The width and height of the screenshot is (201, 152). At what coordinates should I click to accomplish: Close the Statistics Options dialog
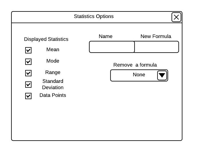coord(176,17)
